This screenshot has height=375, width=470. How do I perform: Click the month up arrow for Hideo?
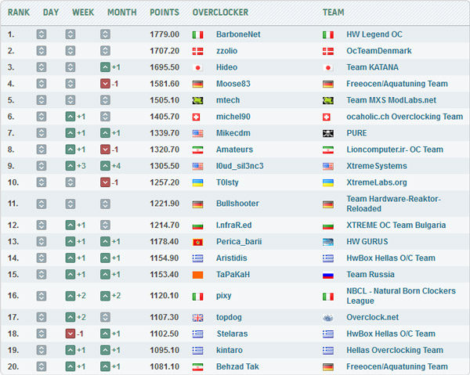(x=105, y=67)
